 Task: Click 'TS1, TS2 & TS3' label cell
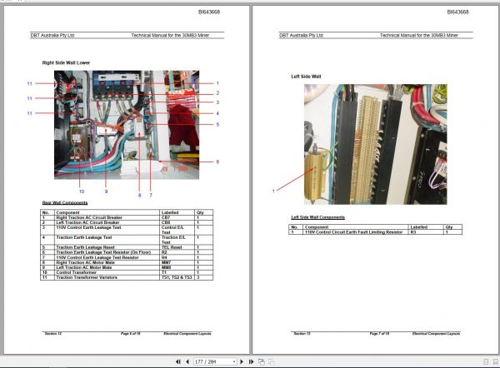[x=177, y=278]
